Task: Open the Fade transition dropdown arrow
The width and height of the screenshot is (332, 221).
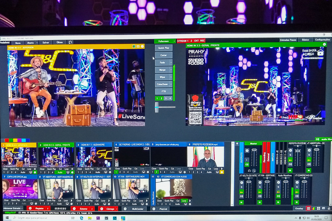Action: (x=171, y=63)
